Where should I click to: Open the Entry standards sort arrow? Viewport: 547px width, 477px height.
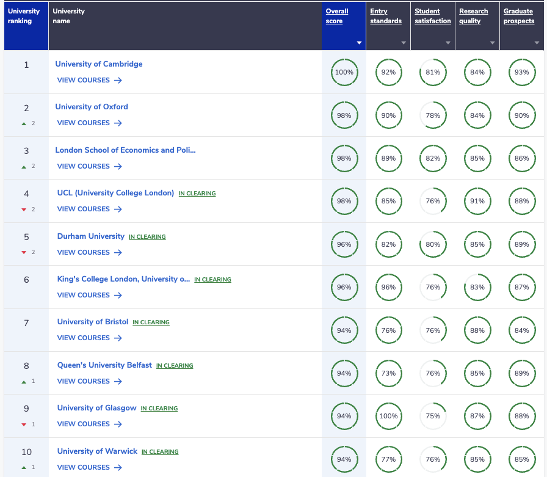404,43
